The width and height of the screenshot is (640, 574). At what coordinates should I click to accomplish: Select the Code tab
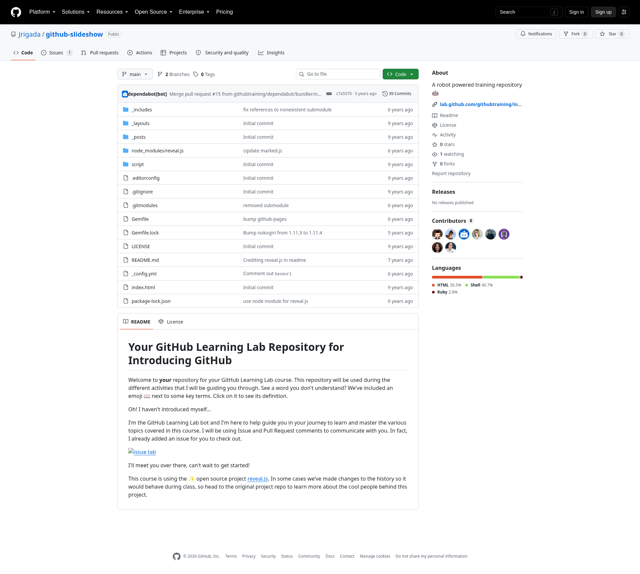point(23,53)
